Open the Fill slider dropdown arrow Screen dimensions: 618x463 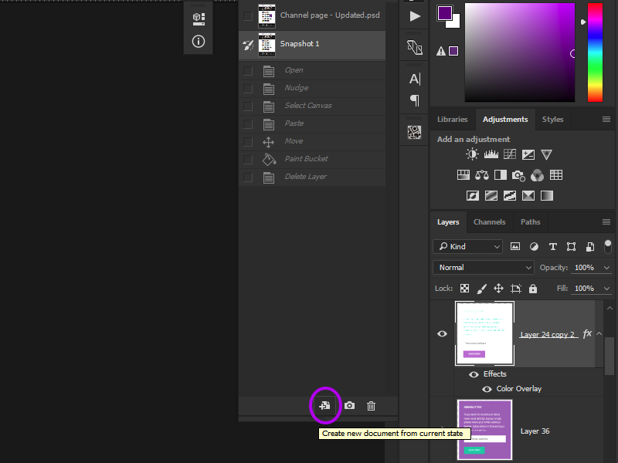point(607,289)
